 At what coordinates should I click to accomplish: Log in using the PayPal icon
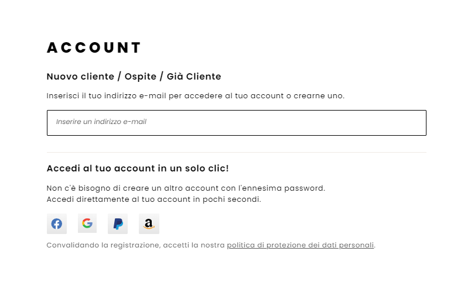(118, 223)
